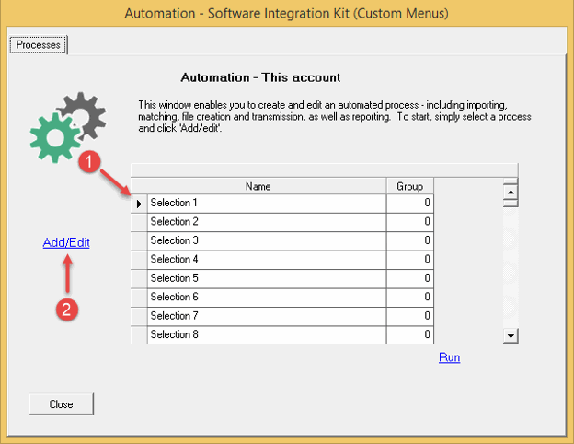Click the row selector beside Selection 5
This screenshot has height=444, width=574.
pyautogui.click(x=139, y=278)
